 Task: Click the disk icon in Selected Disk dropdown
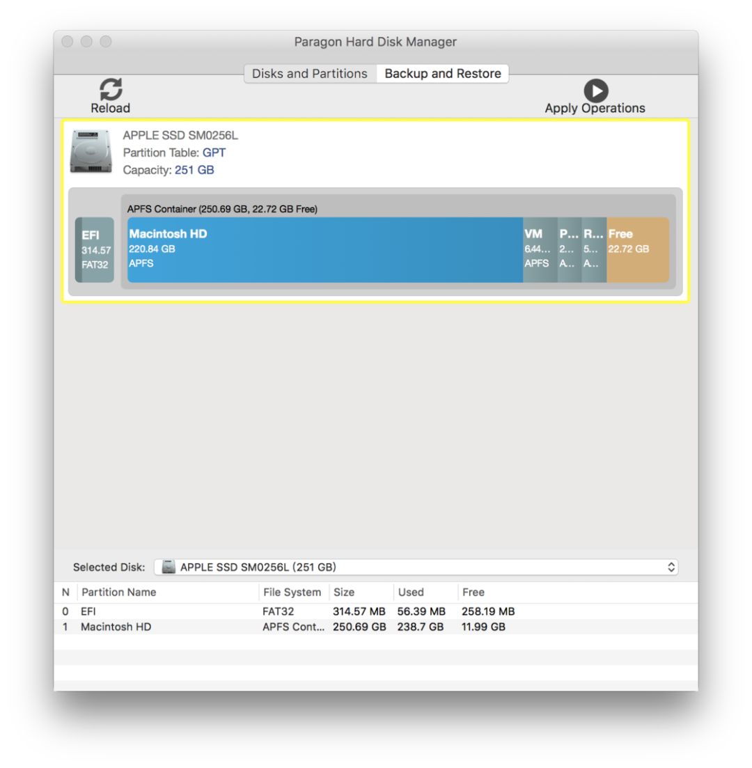coord(169,567)
